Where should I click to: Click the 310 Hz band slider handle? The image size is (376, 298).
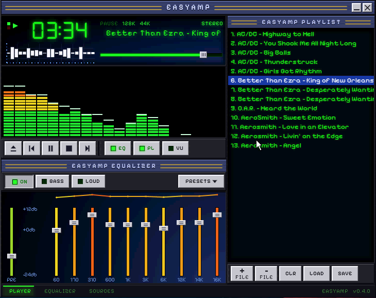coord(92,215)
